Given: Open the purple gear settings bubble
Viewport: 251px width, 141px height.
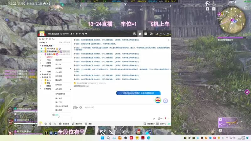Looking at the screenshot, I should coord(165,101).
